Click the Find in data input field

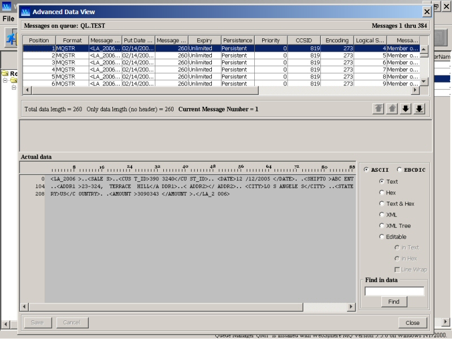point(394,291)
